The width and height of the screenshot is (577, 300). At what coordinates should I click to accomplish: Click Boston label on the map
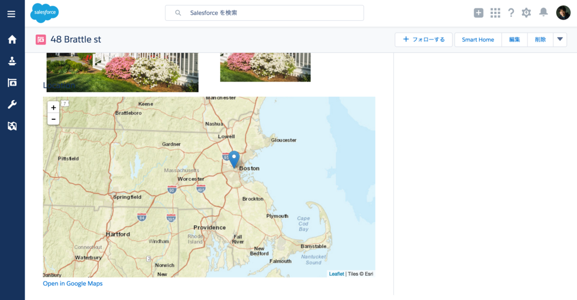coord(249,168)
